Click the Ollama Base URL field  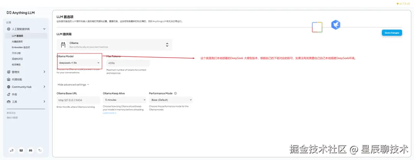(x=79, y=100)
